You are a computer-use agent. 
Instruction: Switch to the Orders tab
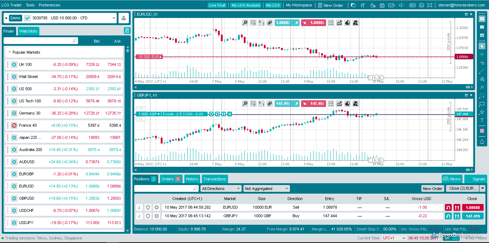pyautogui.click(x=171, y=179)
